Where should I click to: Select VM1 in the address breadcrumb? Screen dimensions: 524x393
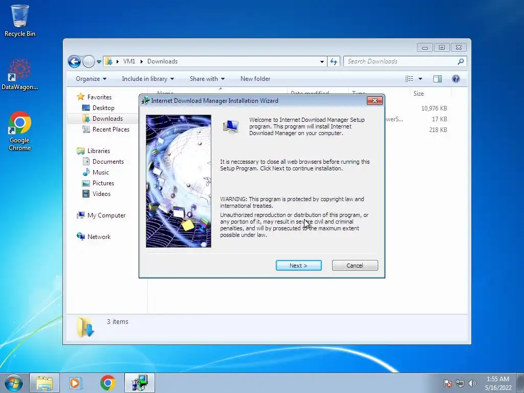129,61
